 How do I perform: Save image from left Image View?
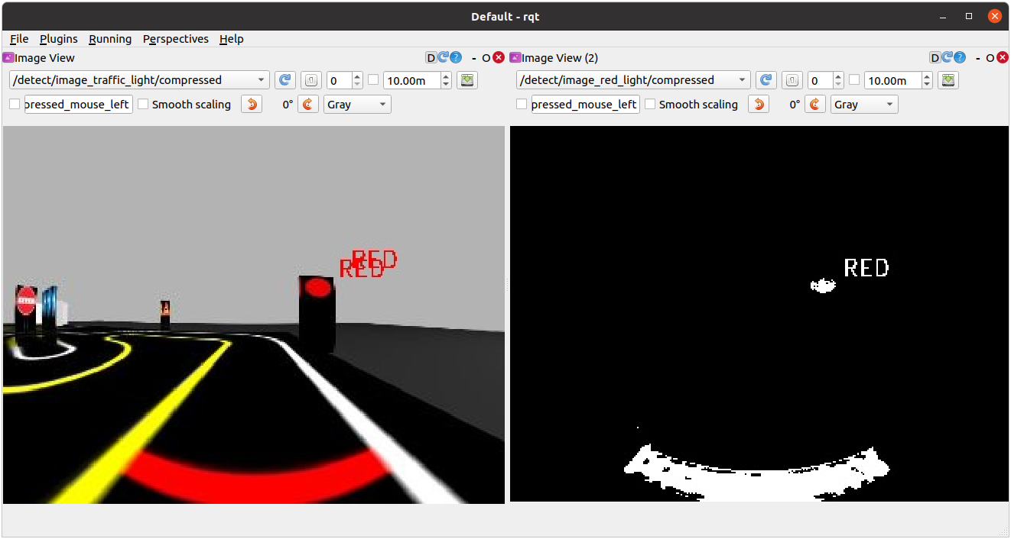(467, 80)
